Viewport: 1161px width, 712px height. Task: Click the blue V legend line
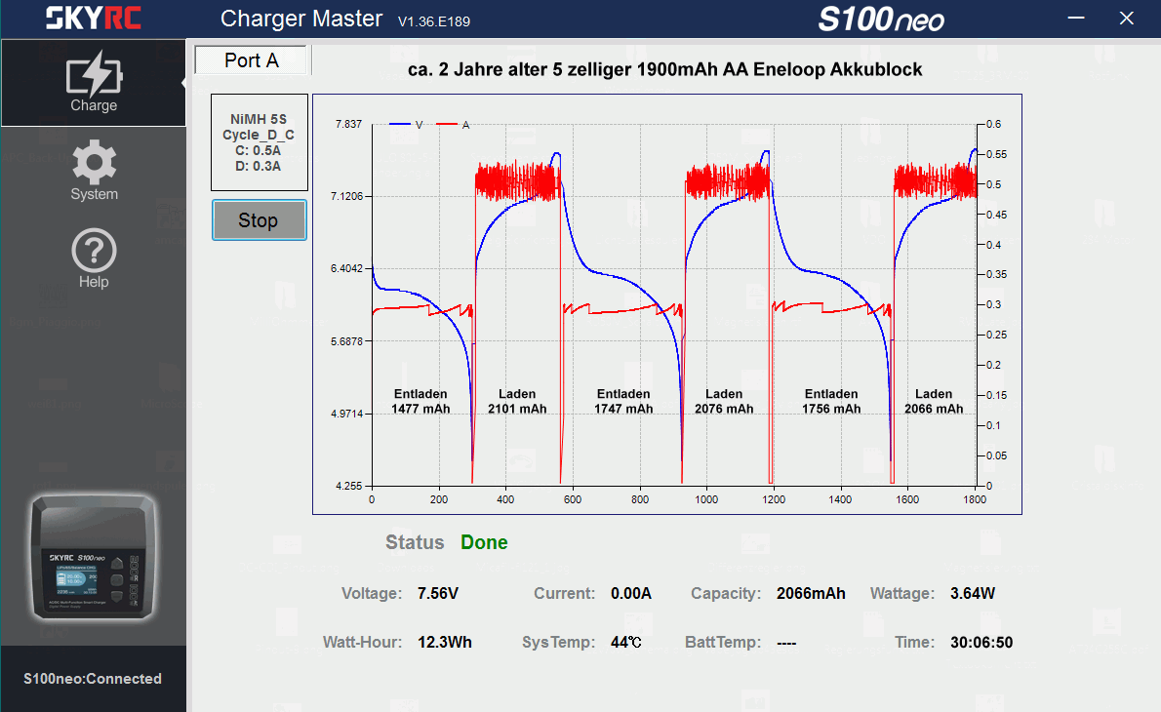(400, 125)
